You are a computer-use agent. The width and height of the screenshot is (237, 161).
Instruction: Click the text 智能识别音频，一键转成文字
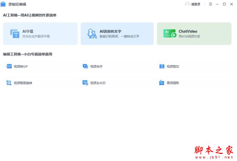(x=119, y=36)
